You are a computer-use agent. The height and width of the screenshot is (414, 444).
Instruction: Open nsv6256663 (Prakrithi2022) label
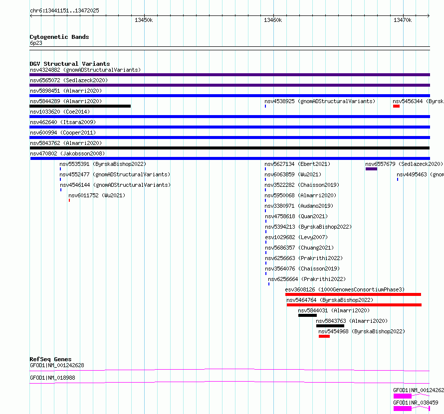click(x=304, y=258)
